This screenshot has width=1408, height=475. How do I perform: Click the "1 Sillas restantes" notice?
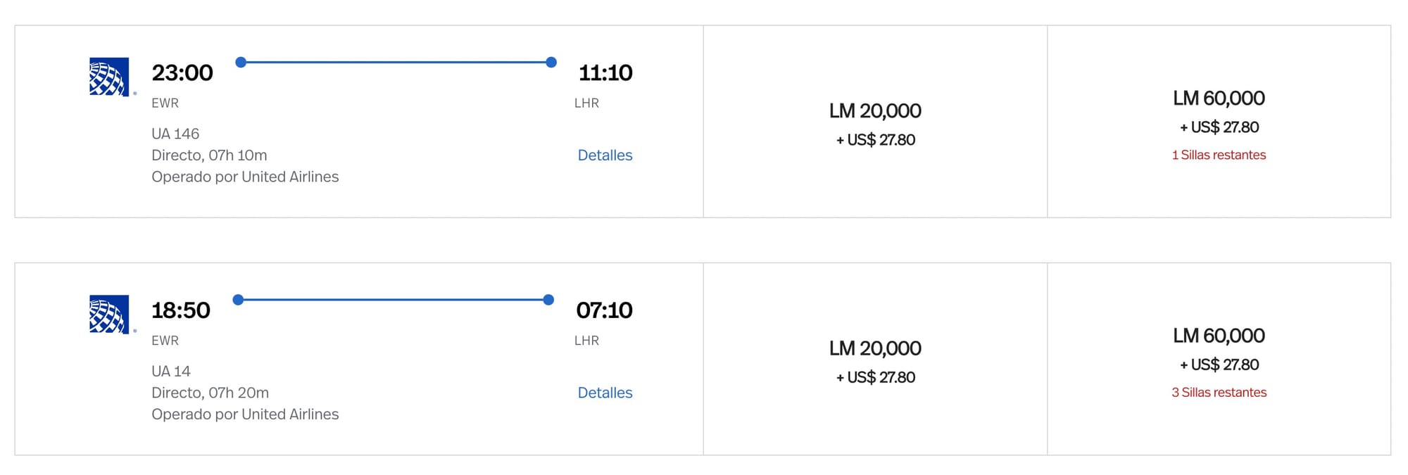click(x=1219, y=155)
